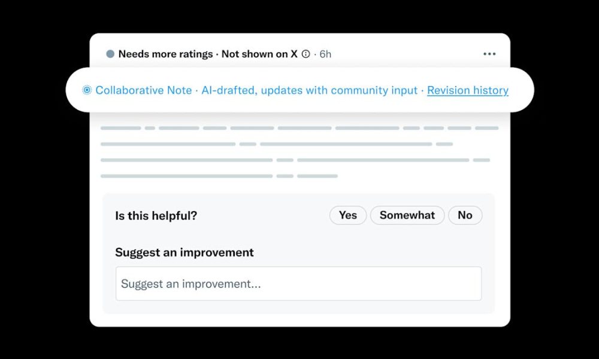Click the last short line of note text
This screenshot has width=599, height=359.
tap(219, 176)
